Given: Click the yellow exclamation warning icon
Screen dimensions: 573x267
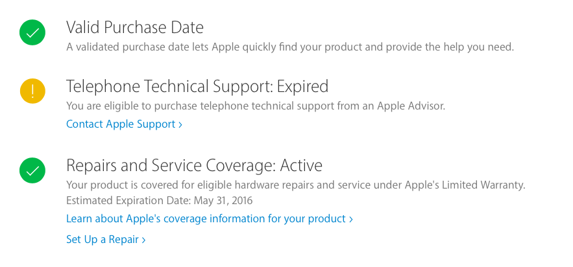Looking at the screenshot, I should tap(32, 91).
